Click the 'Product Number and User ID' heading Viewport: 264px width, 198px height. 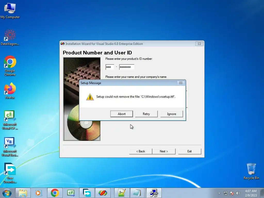pos(97,53)
